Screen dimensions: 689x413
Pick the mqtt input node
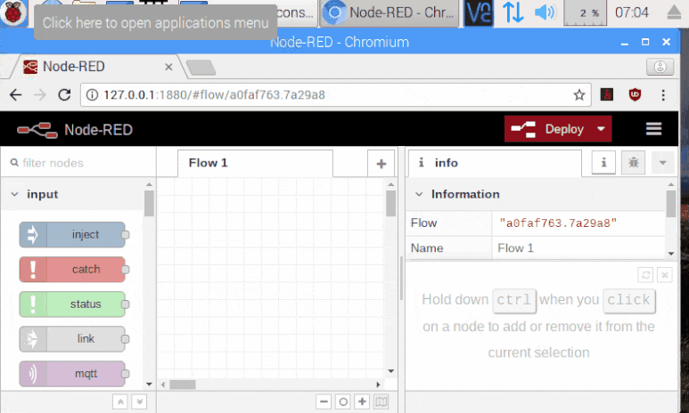[x=72, y=374]
